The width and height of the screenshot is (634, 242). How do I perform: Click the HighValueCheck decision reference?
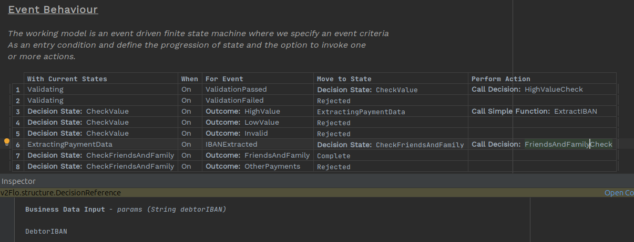(x=554, y=90)
